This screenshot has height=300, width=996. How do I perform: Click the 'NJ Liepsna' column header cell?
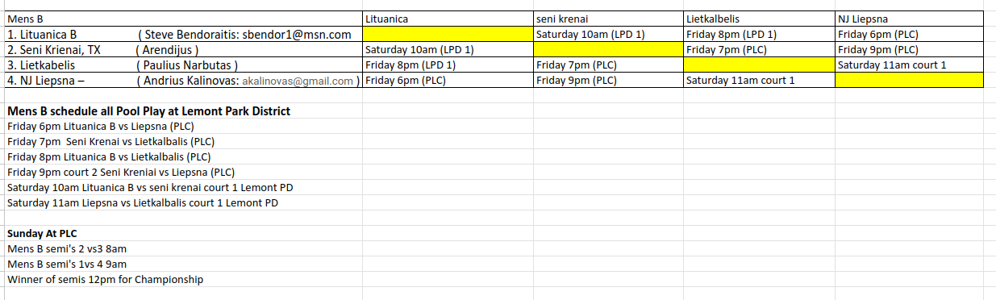click(x=909, y=19)
